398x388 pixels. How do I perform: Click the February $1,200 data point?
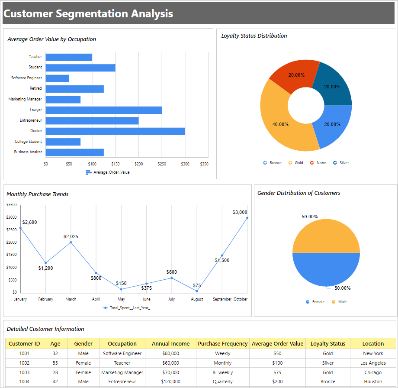tap(46, 263)
